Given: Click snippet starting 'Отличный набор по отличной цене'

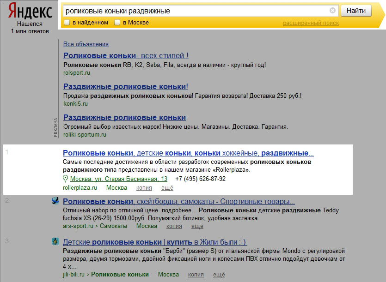Looking at the screenshot, I should [201, 214].
